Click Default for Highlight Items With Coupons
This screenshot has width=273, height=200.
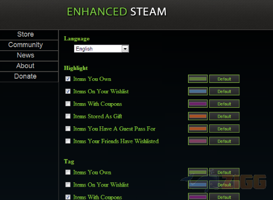click(224, 104)
